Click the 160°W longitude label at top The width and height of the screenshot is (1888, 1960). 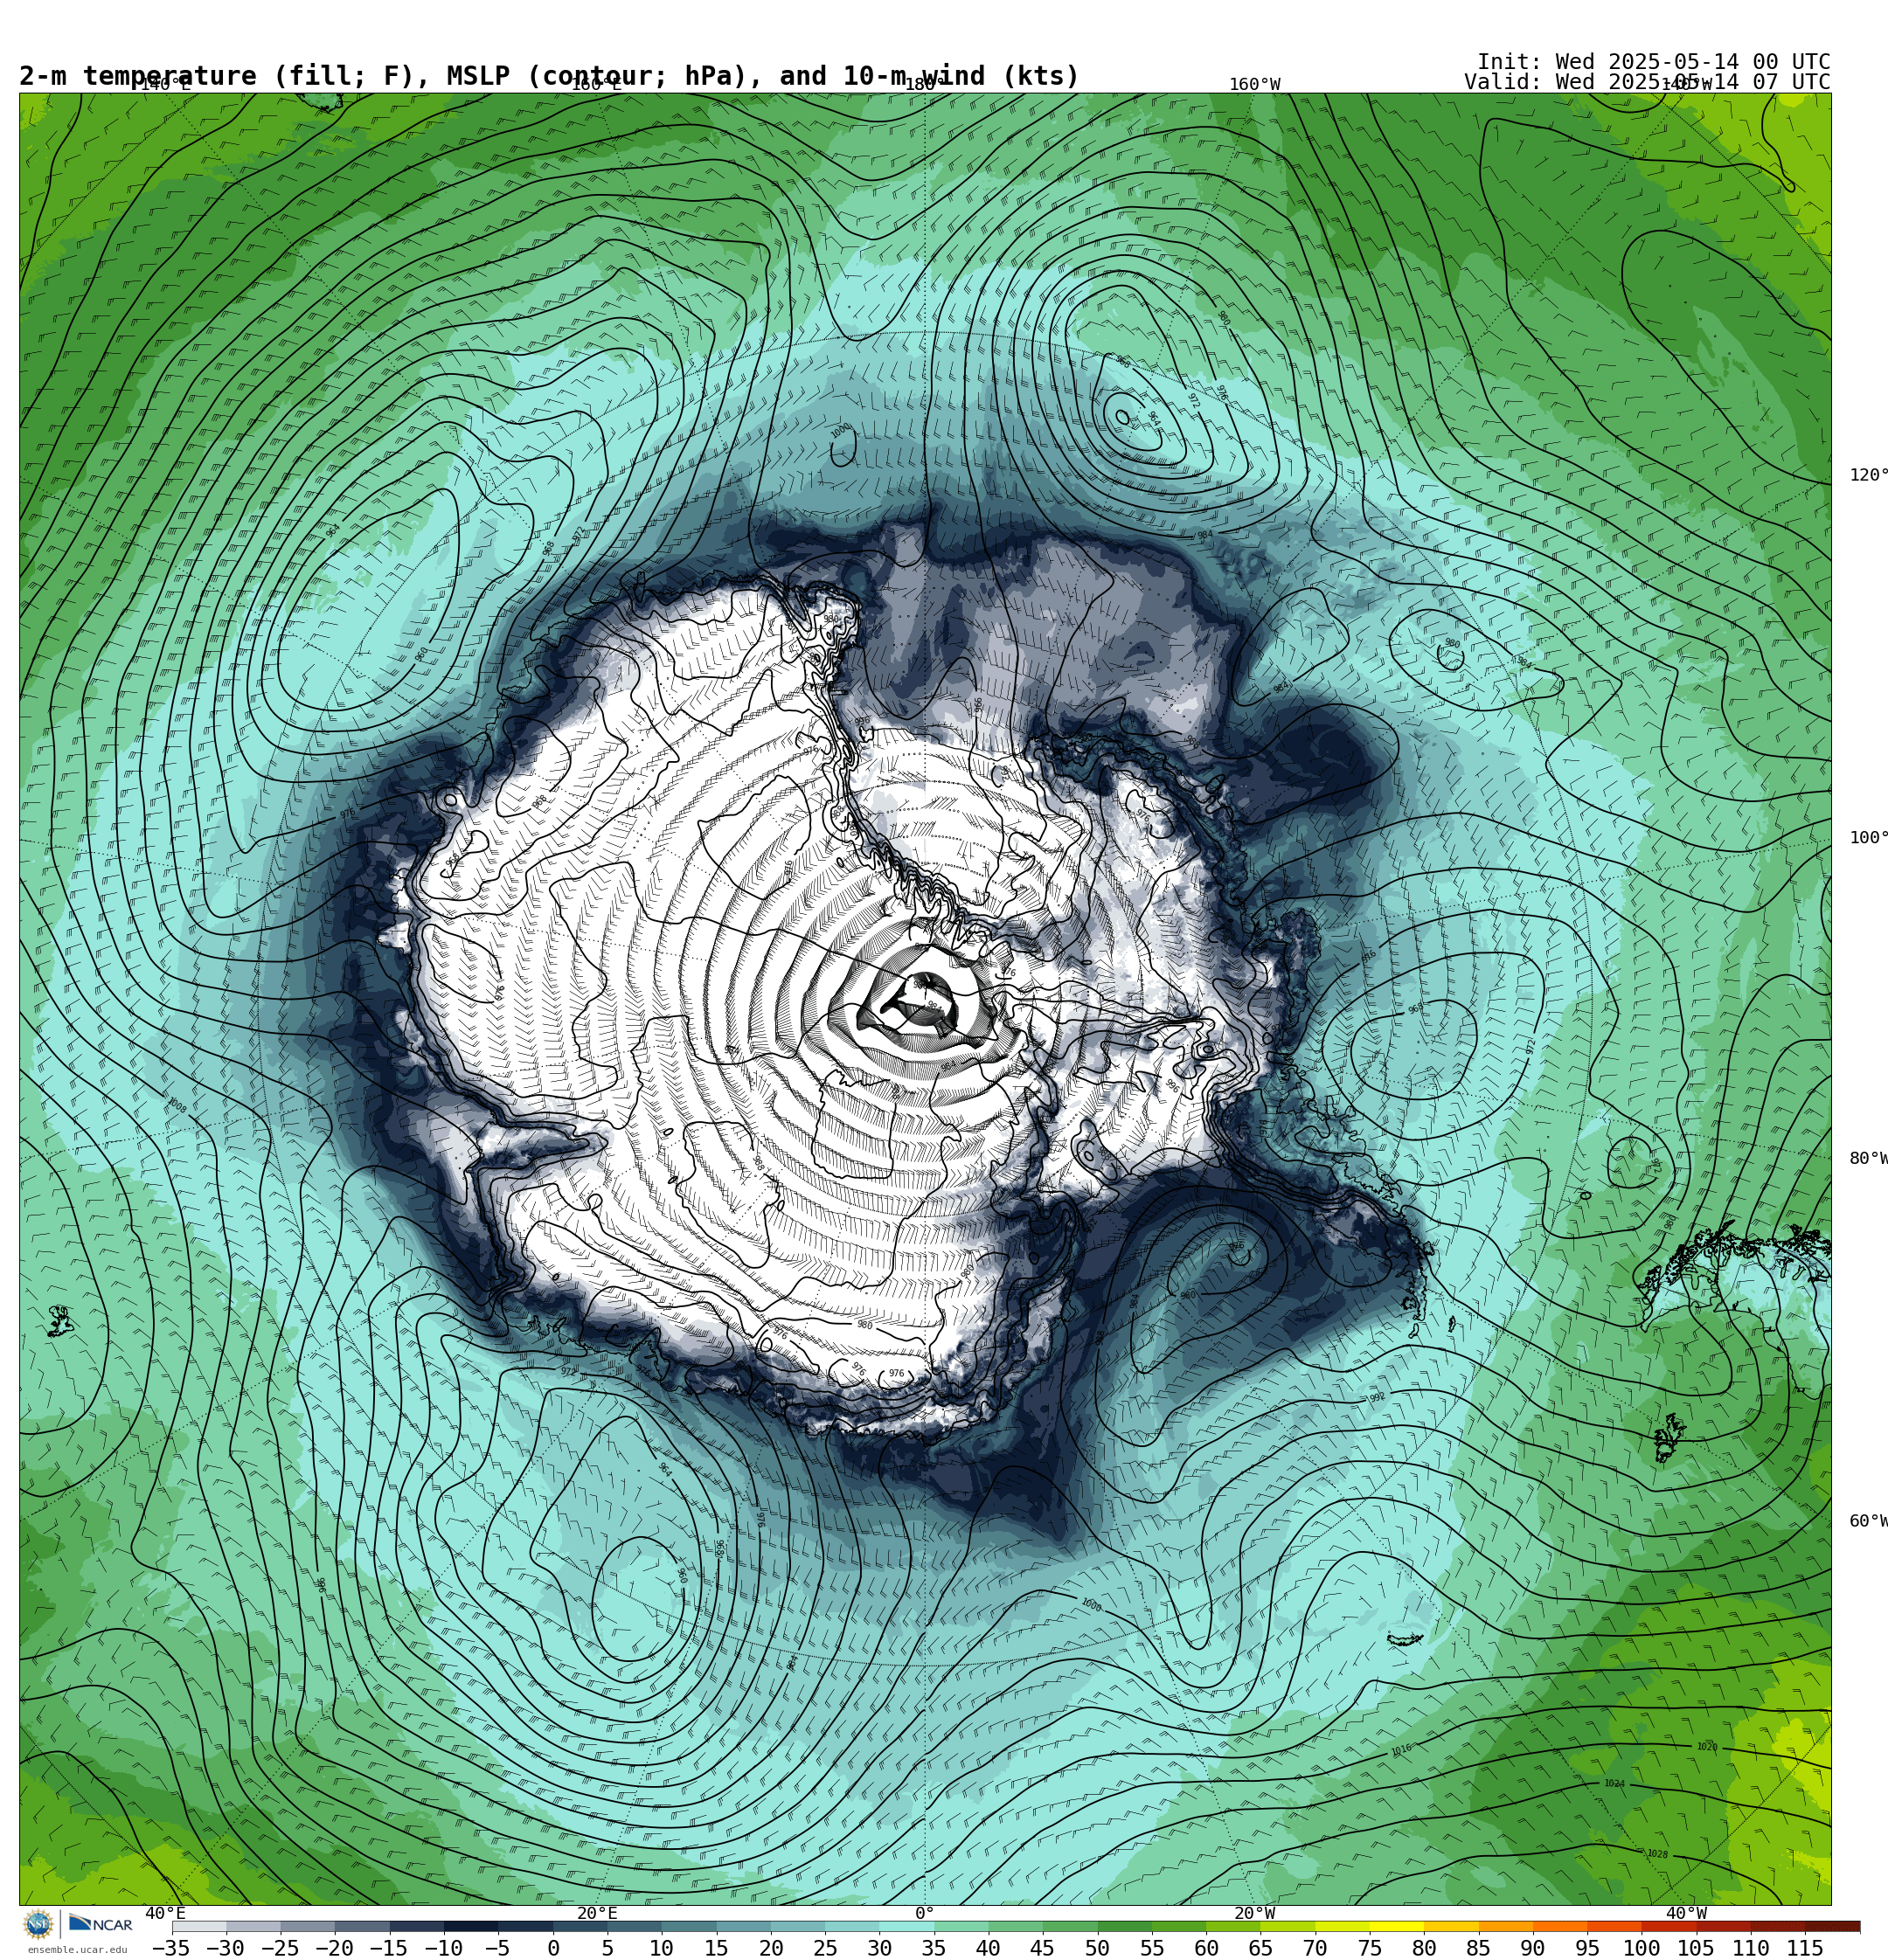pos(1254,85)
